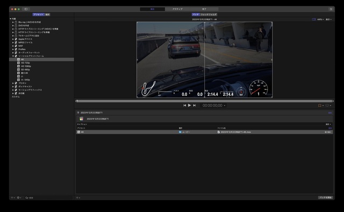Select the プリセット (Presets) segment
The image size is (344, 212).
click(39, 14)
